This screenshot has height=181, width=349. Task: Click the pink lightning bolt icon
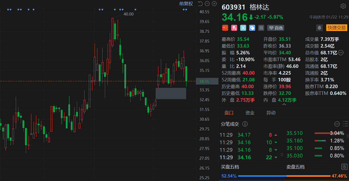coord(234,28)
